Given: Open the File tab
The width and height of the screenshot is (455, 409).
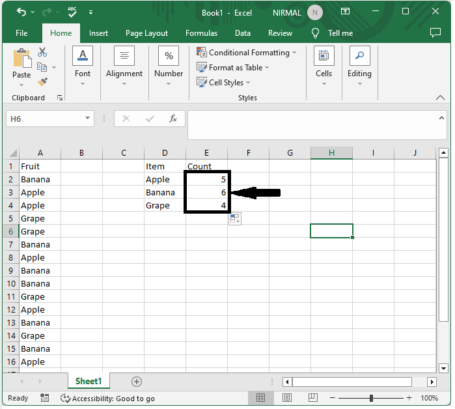Looking at the screenshot, I should [21, 33].
